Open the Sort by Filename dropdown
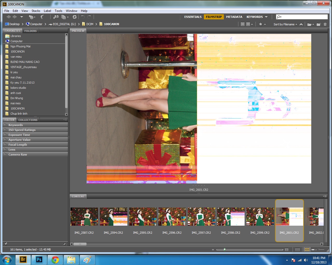 (x=285, y=24)
